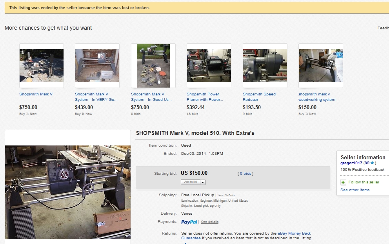Open Shipping 'See details' link
Image resolution: width=389 pixels, height=244 pixels.
click(x=226, y=195)
